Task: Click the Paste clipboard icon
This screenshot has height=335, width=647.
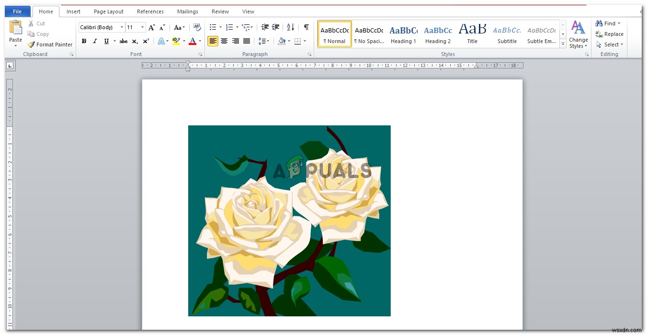Action: [15, 28]
